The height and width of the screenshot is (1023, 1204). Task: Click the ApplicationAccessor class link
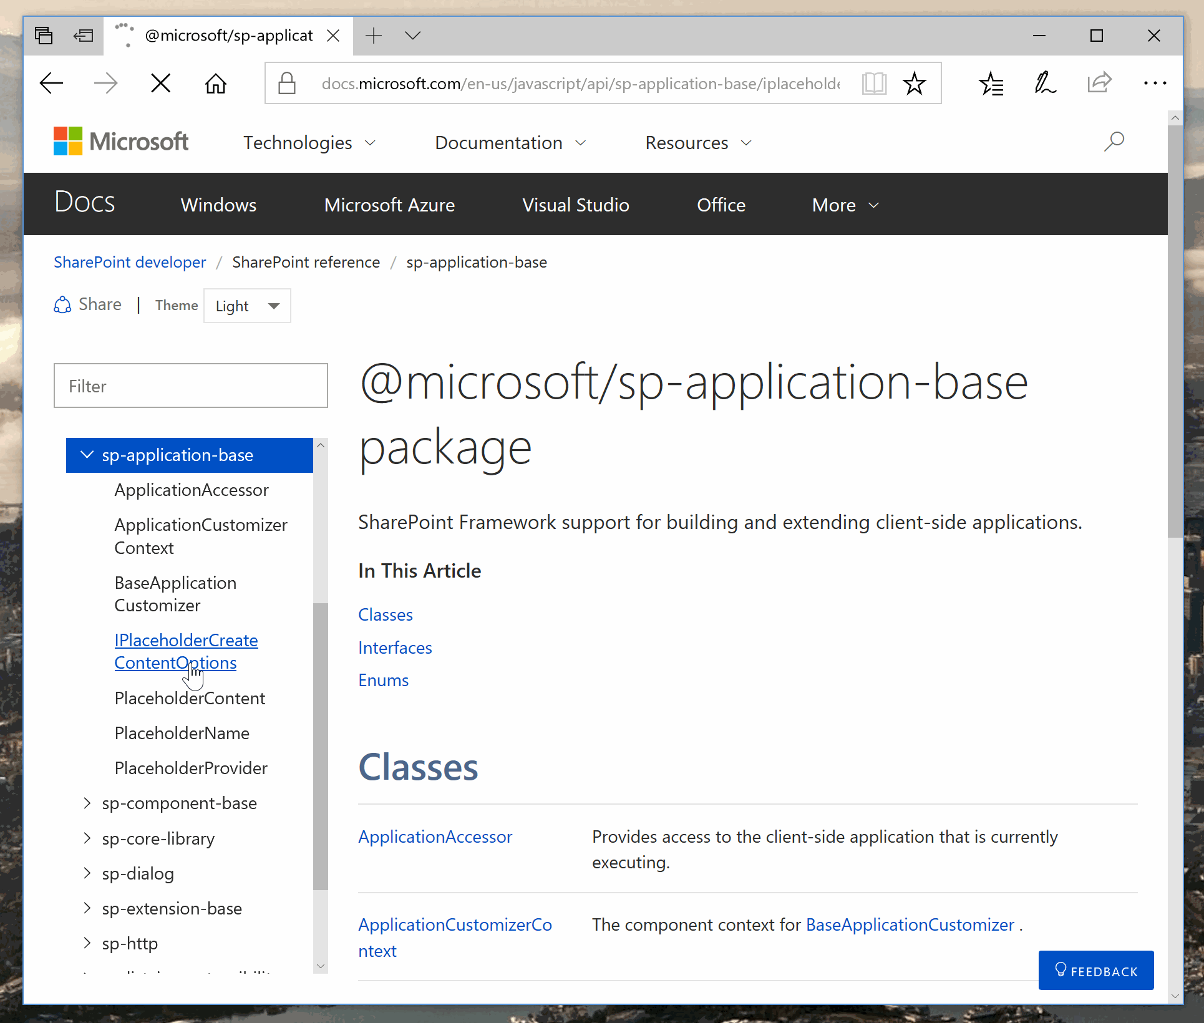click(434, 835)
